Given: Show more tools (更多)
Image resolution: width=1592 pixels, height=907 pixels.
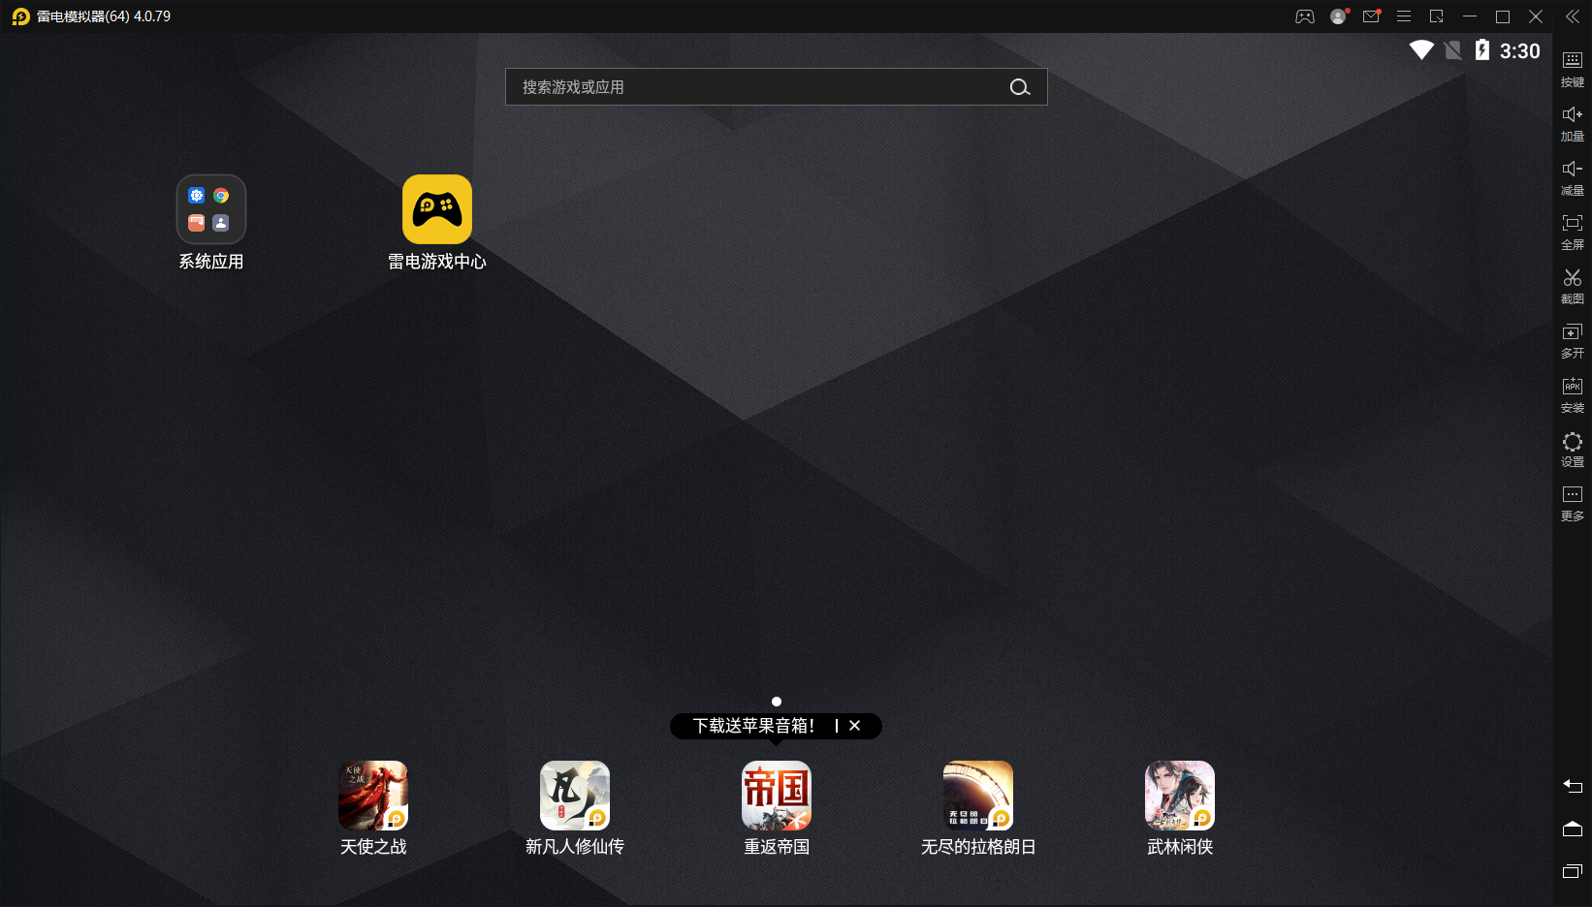Looking at the screenshot, I should [x=1573, y=504].
